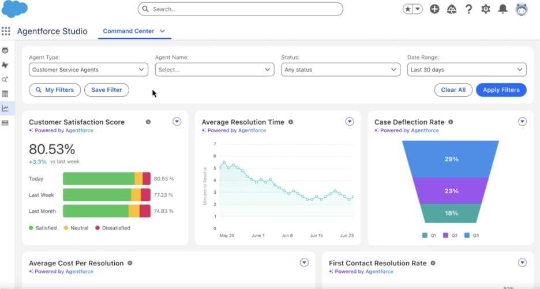The image size is (540, 289).
Task: Click in the global Search field
Action: tap(241, 9)
